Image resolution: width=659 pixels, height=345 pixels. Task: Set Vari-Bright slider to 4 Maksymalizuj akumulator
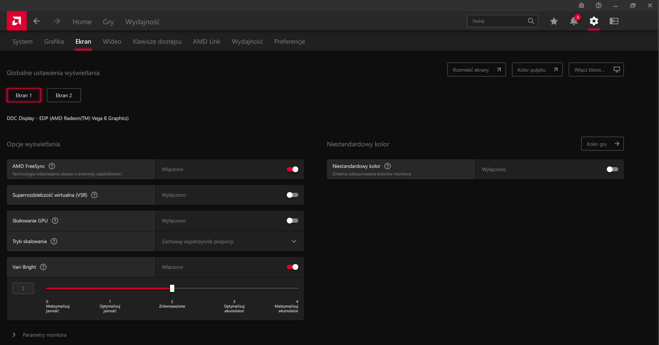[x=297, y=288]
